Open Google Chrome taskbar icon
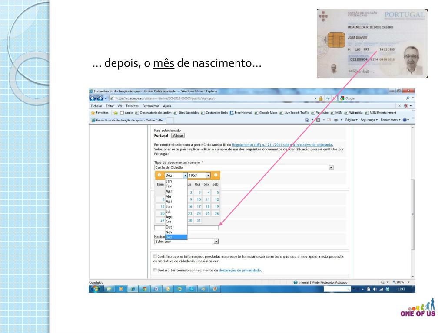 point(144,289)
